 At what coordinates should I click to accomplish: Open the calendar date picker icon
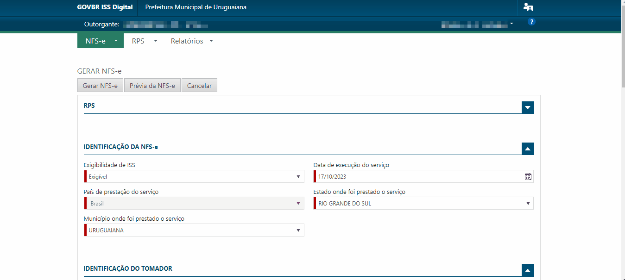(x=528, y=176)
